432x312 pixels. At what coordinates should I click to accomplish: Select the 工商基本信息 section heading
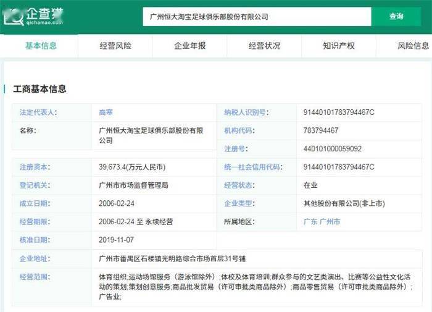coord(39,89)
